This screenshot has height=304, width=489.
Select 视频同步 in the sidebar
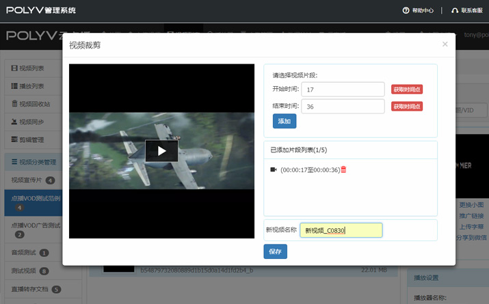(x=31, y=122)
